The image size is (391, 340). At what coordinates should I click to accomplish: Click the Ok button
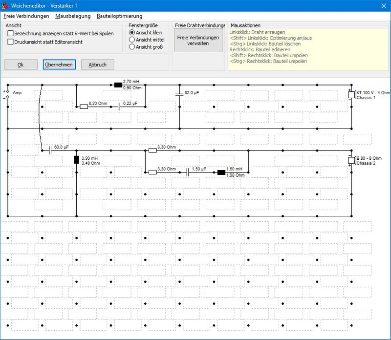(21, 65)
